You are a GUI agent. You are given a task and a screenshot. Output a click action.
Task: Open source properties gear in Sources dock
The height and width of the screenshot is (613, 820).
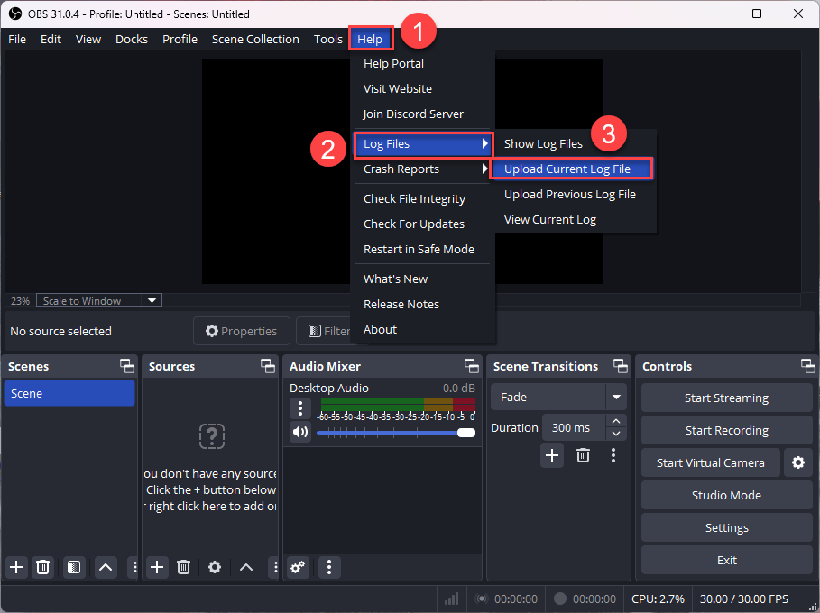(x=215, y=567)
